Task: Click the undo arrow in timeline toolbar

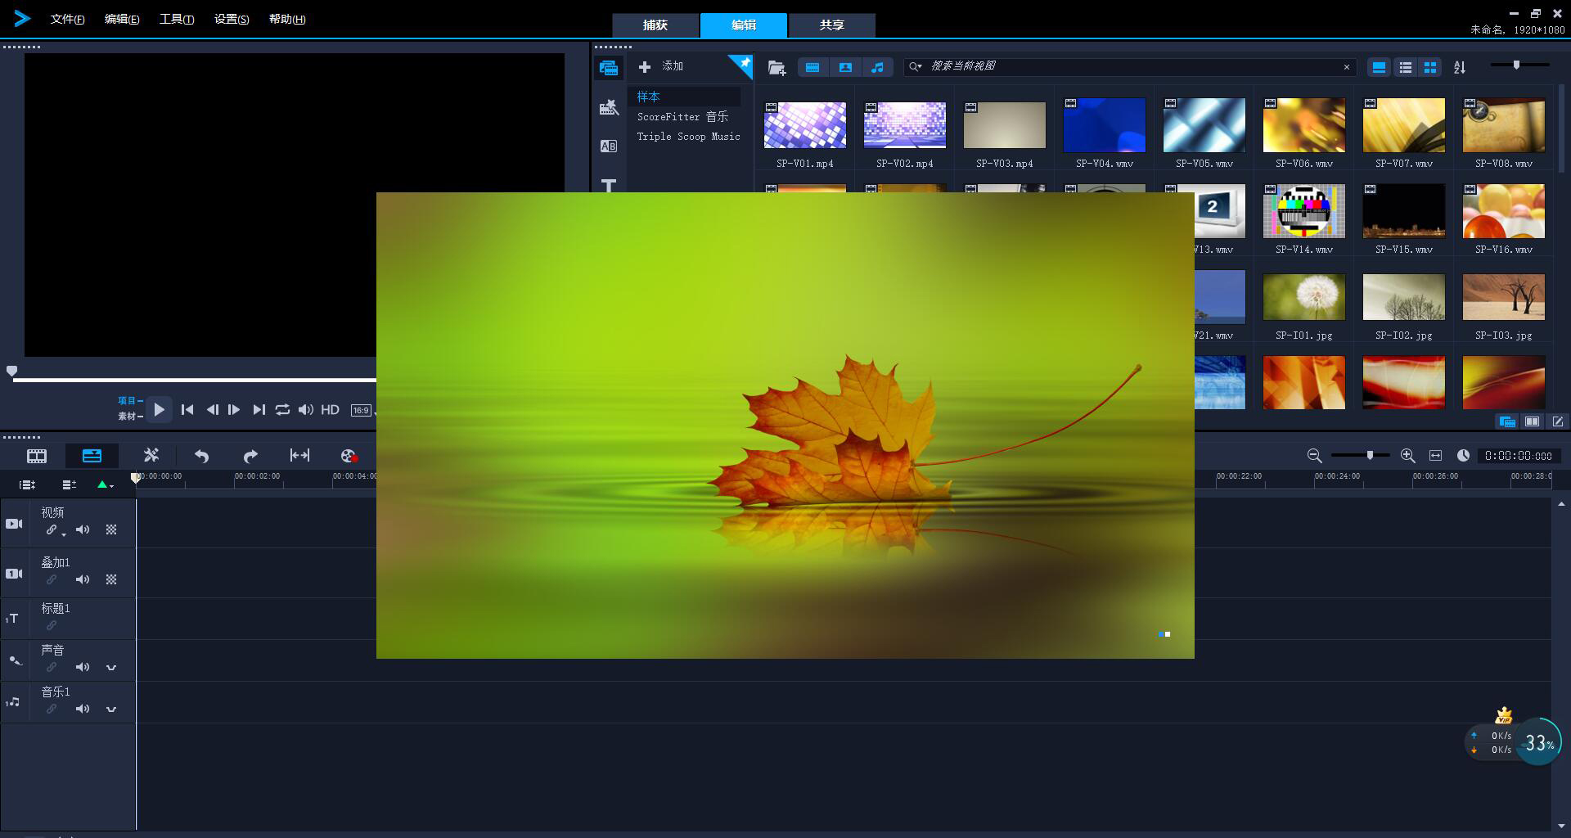Action: (201, 456)
